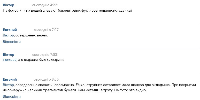Click the timestamp сьогодні о 7:07

[46, 30]
